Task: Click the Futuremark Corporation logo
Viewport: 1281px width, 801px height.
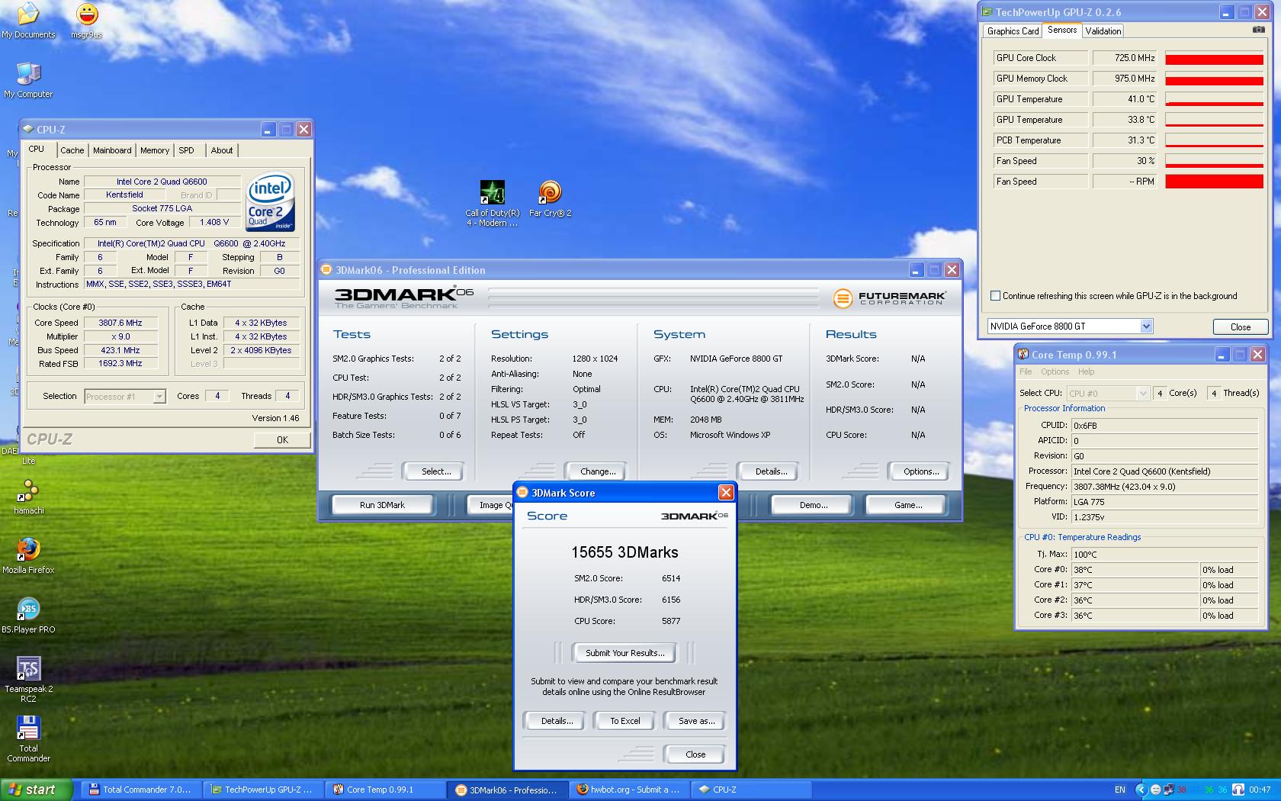Action: [x=889, y=298]
